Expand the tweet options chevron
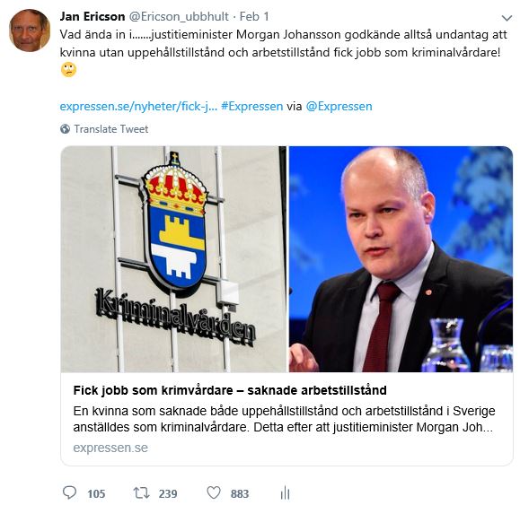 click(507, 18)
